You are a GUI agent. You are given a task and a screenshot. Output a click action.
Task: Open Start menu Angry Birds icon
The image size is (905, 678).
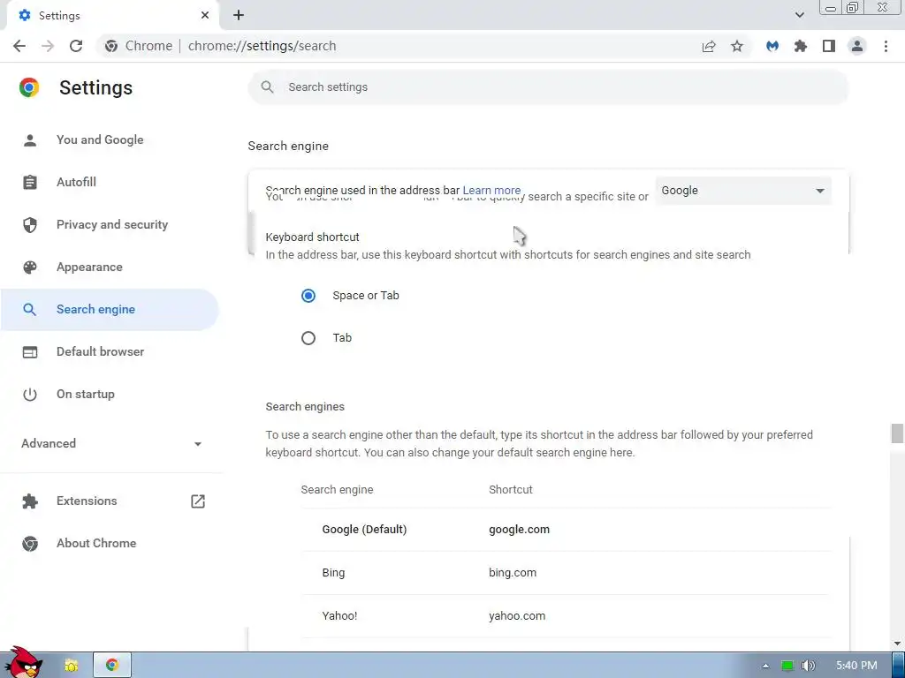tap(24, 663)
